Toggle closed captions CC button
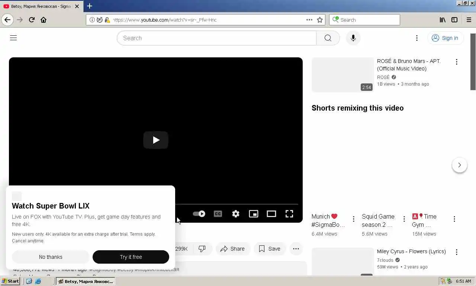The height and width of the screenshot is (286, 476). click(218, 214)
